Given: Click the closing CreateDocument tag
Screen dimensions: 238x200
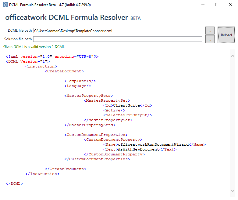Looking at the screenshot, I should pyautogui.click(x=66, y=169).
